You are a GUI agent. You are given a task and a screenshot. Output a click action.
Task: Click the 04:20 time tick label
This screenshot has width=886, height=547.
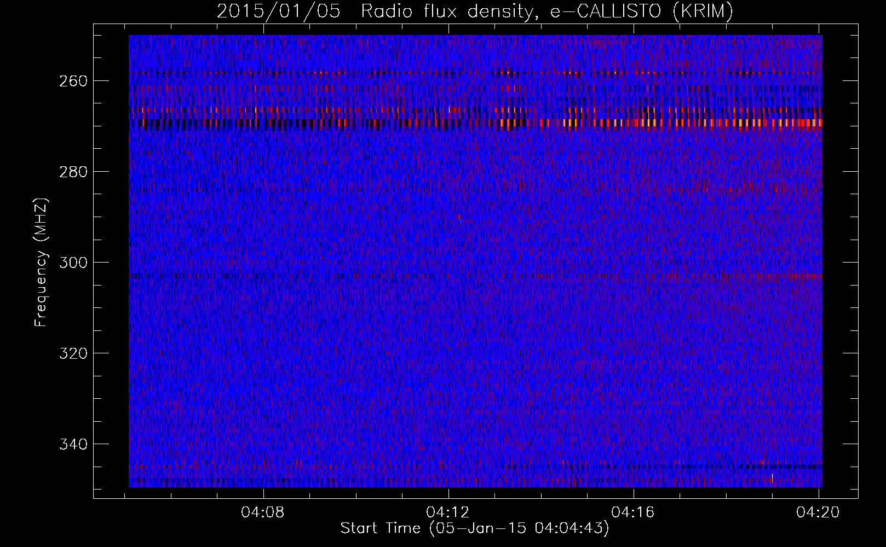818,513
